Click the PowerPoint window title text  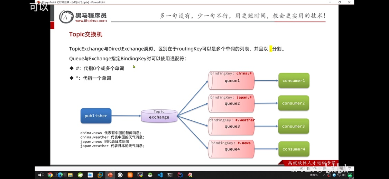coord(74,2)
